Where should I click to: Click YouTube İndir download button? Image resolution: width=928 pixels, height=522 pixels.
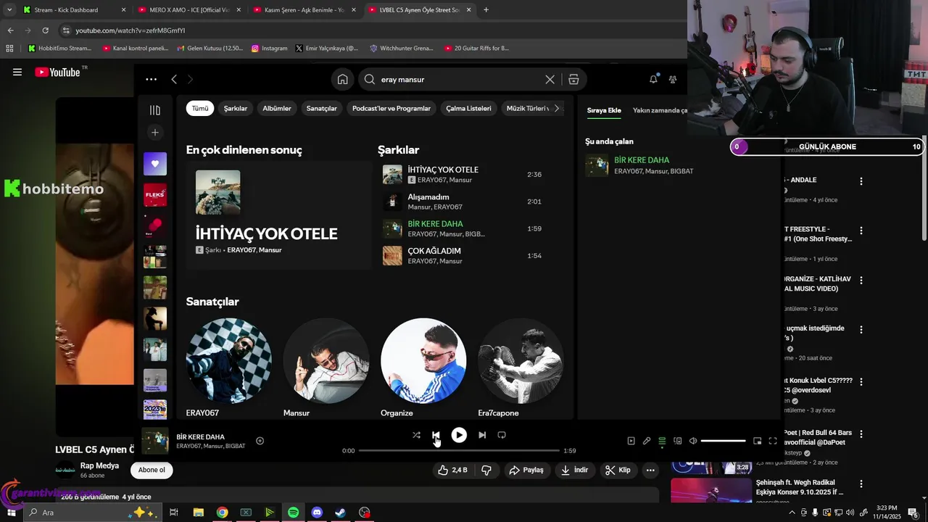575,470
